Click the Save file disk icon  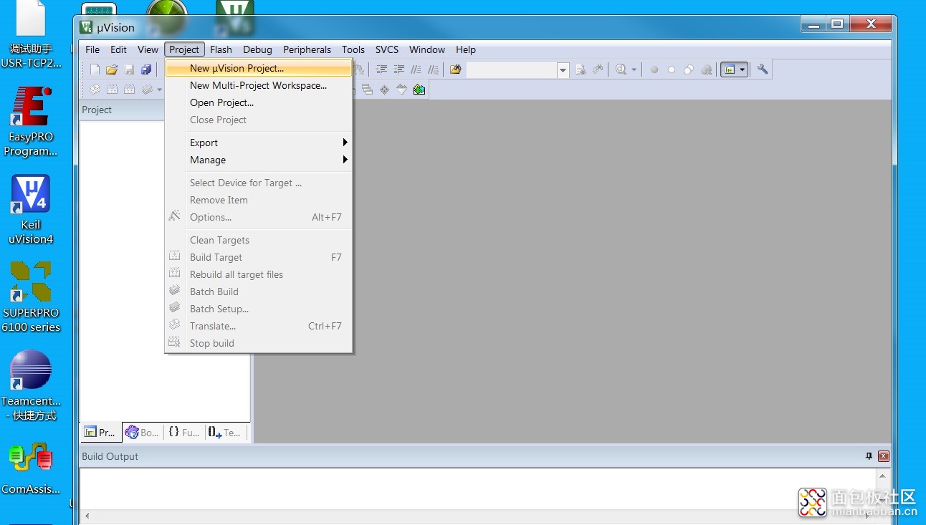[130, 69]
